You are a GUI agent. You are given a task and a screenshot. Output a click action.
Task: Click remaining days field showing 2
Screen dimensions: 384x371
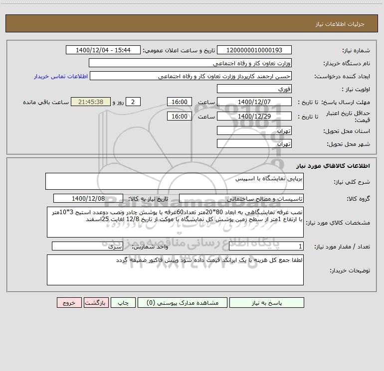tap(133, 102)
